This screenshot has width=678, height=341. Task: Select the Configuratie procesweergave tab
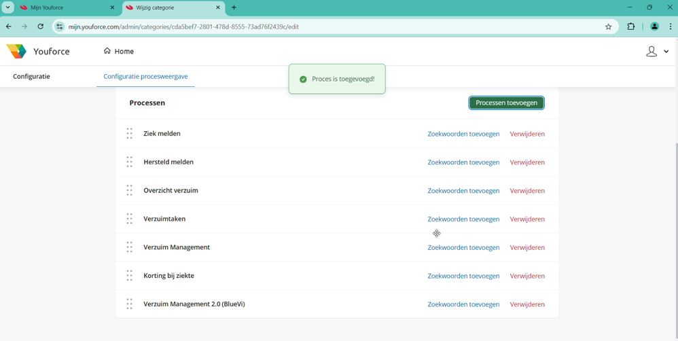click(145, 77)
